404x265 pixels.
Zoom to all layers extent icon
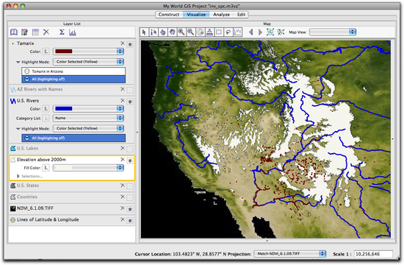point(270,32)
